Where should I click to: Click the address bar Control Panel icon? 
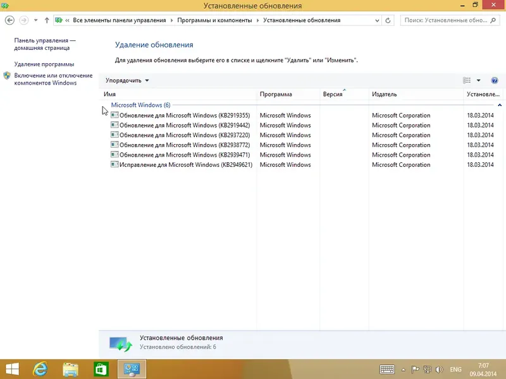(59, 20)
